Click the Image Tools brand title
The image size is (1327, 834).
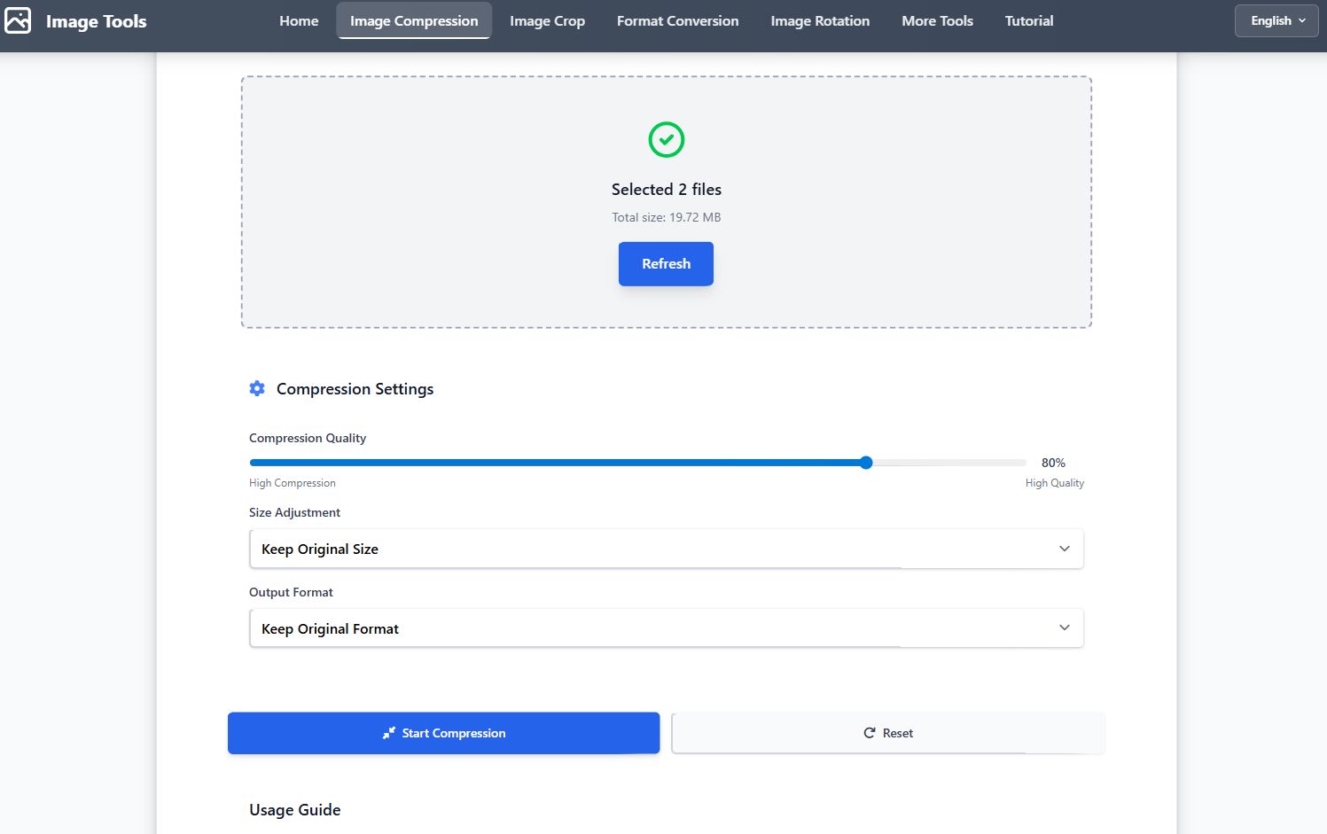(x=96, y=21)
